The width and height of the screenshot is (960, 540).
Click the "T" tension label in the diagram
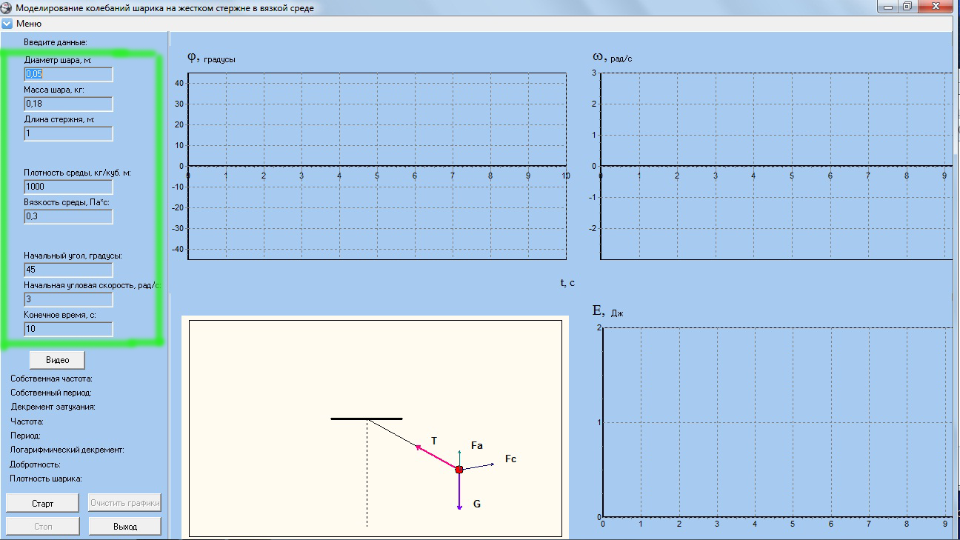tap(434, 441)
